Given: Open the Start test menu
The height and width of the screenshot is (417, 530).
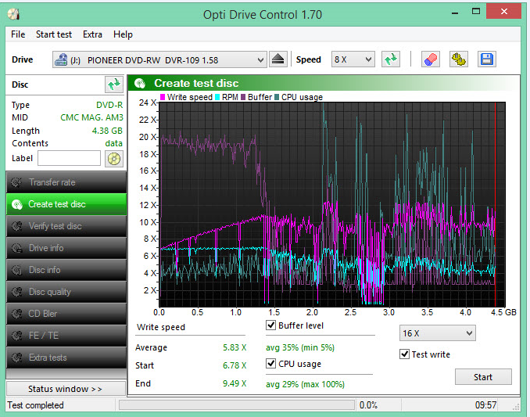Looking at the screenshot, I should tap(54, 34).
